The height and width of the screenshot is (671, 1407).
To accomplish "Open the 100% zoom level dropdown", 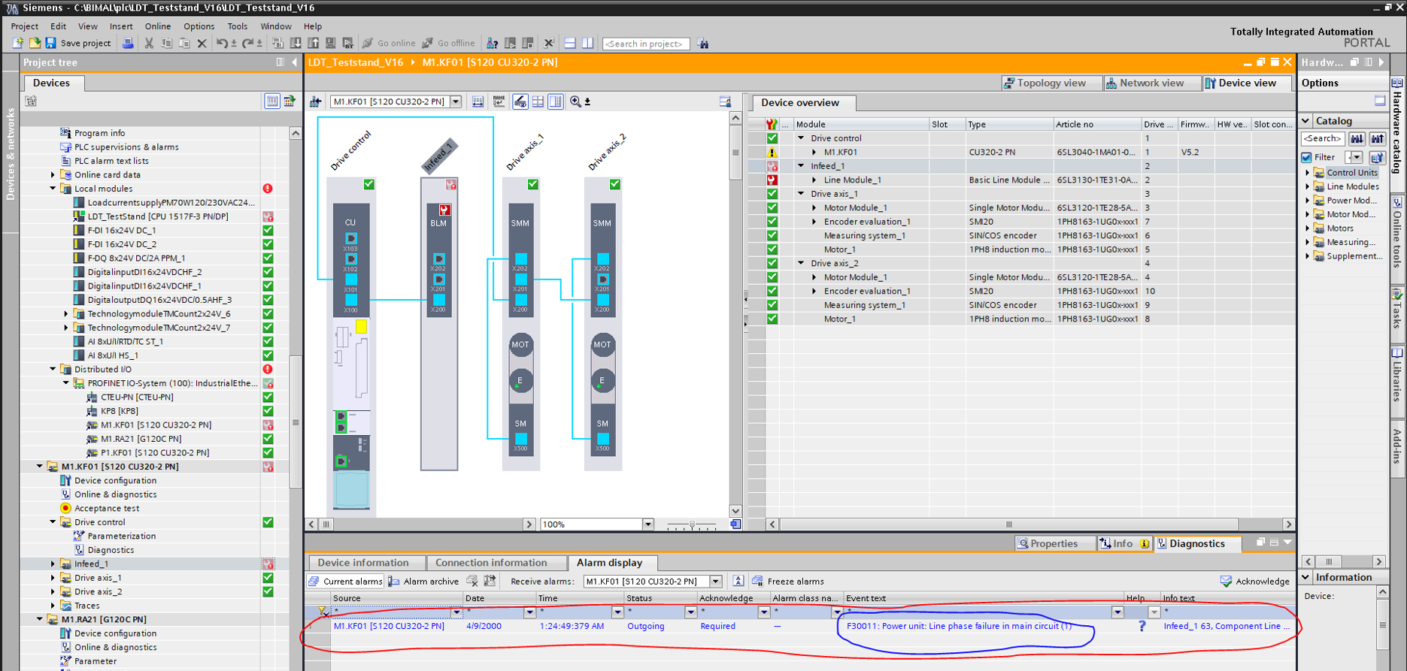I will [x=647, y=524].
